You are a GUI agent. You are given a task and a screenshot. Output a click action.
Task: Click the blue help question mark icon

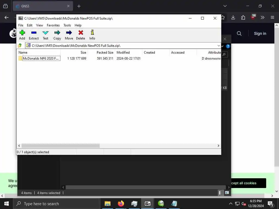tap(228, 46)
